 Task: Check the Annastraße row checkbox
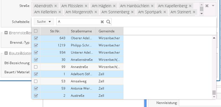click(x=36, y=67)
